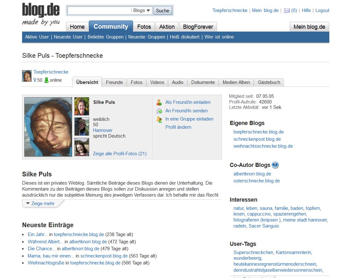Screen dimensions: 364x278
Task: Click the Hannover location link
Action: pos(103,130)
